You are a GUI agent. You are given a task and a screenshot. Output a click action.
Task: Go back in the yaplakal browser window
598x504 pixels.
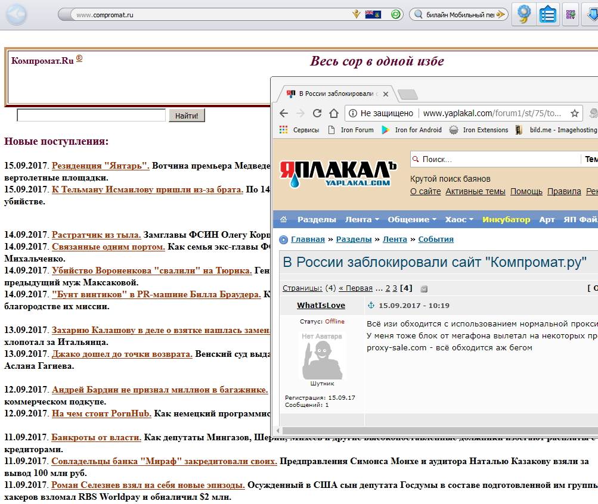[284, 113]
